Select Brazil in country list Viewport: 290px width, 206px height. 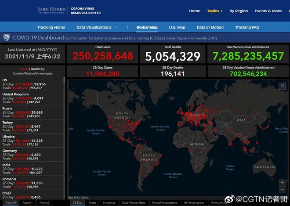[32, 195]
